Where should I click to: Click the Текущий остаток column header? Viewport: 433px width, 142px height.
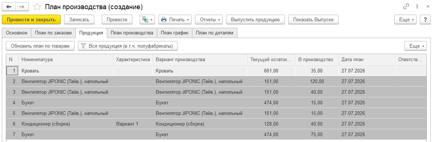click(271, 59)
